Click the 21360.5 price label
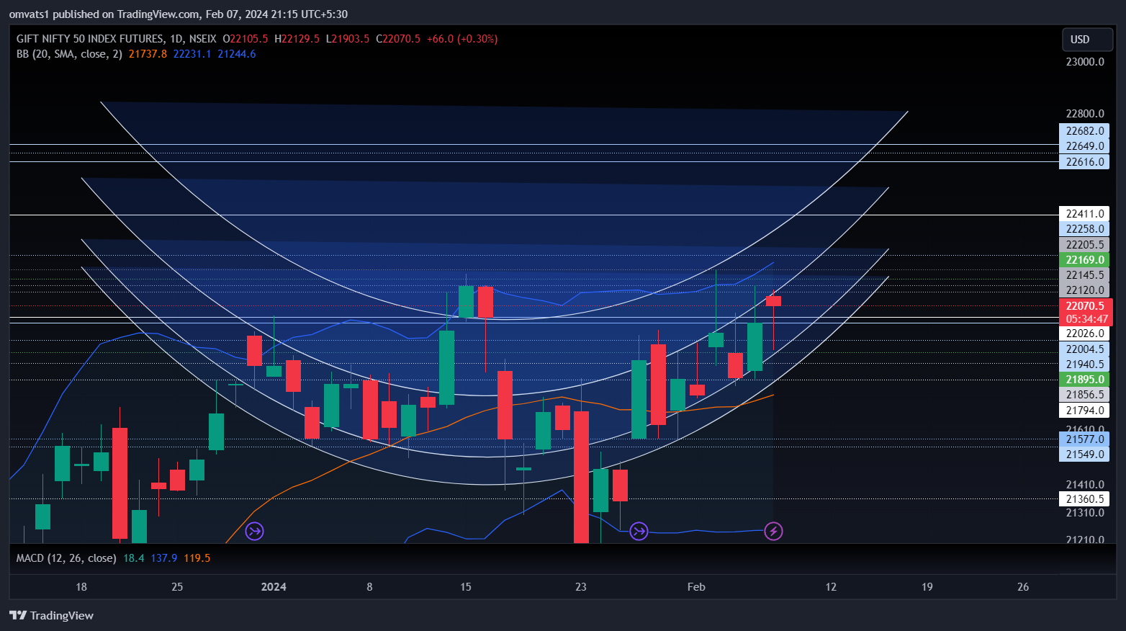 click(1084, 499)
